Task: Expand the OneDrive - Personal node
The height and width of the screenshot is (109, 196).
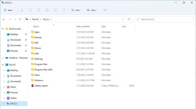Action: pyautogui.click(x=3, y=58)
